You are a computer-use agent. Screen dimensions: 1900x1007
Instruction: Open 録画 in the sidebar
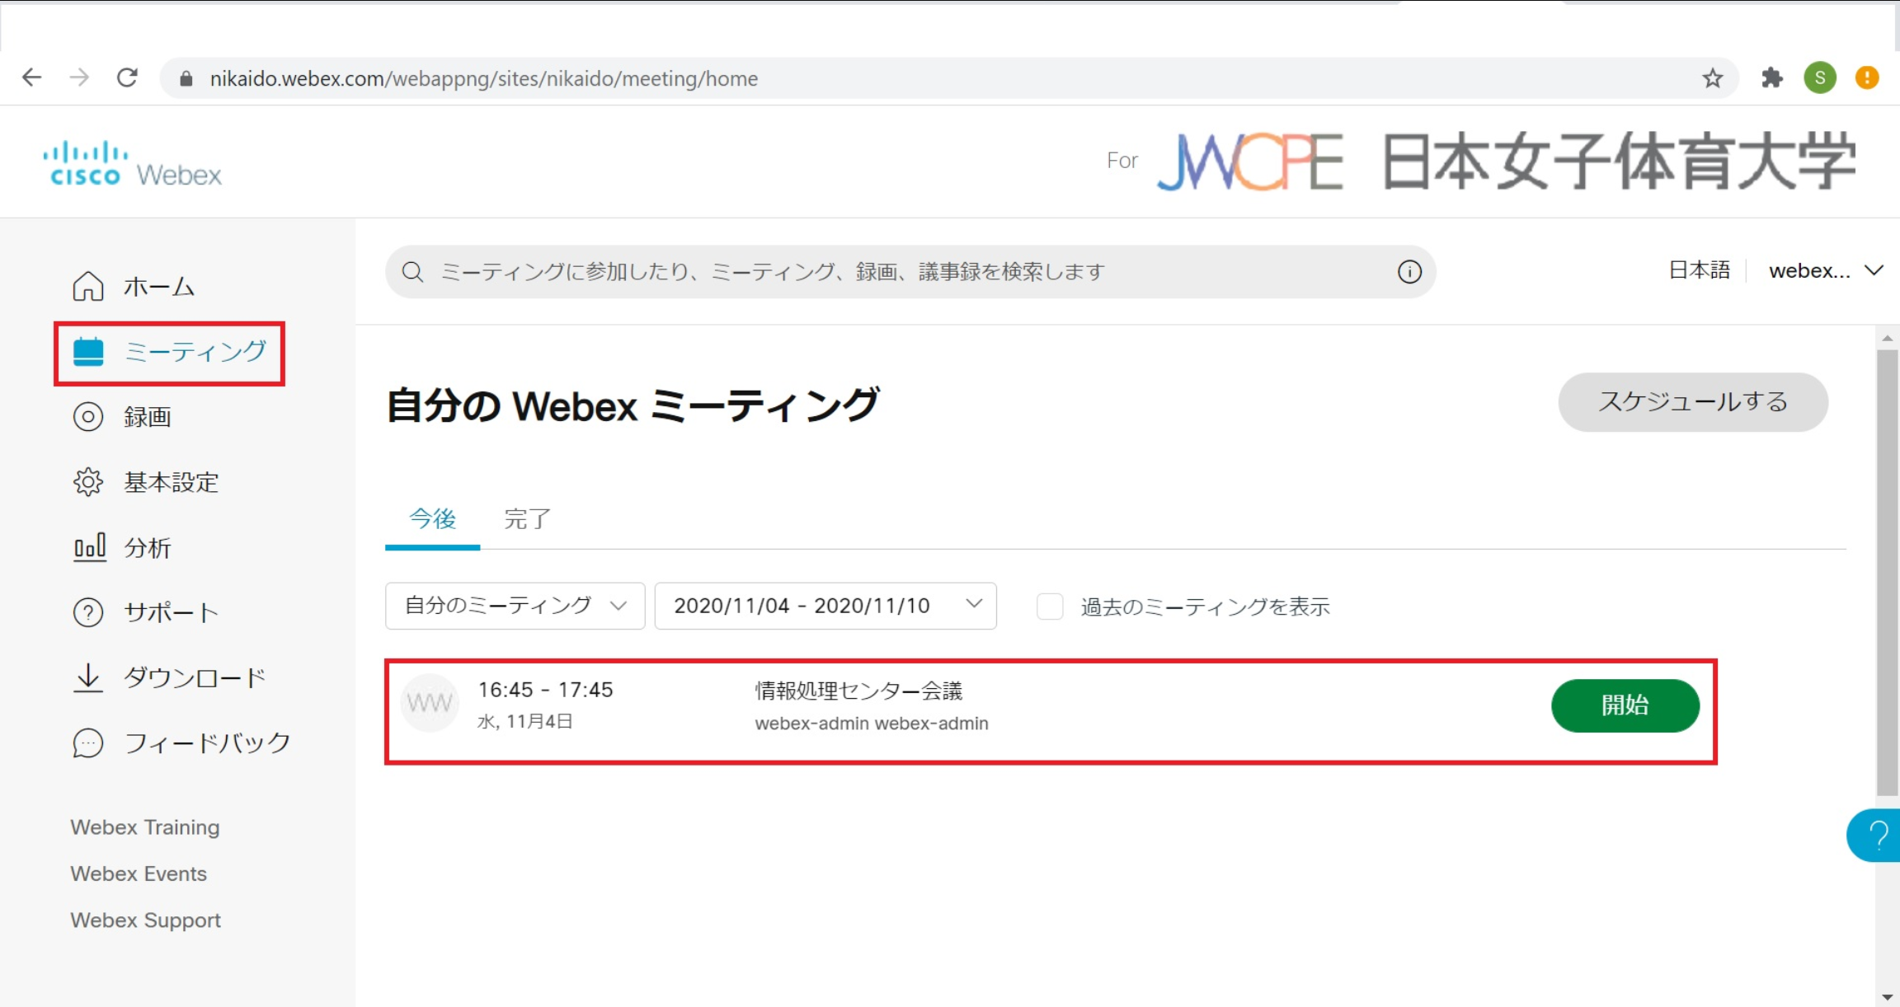click(148, 417)
